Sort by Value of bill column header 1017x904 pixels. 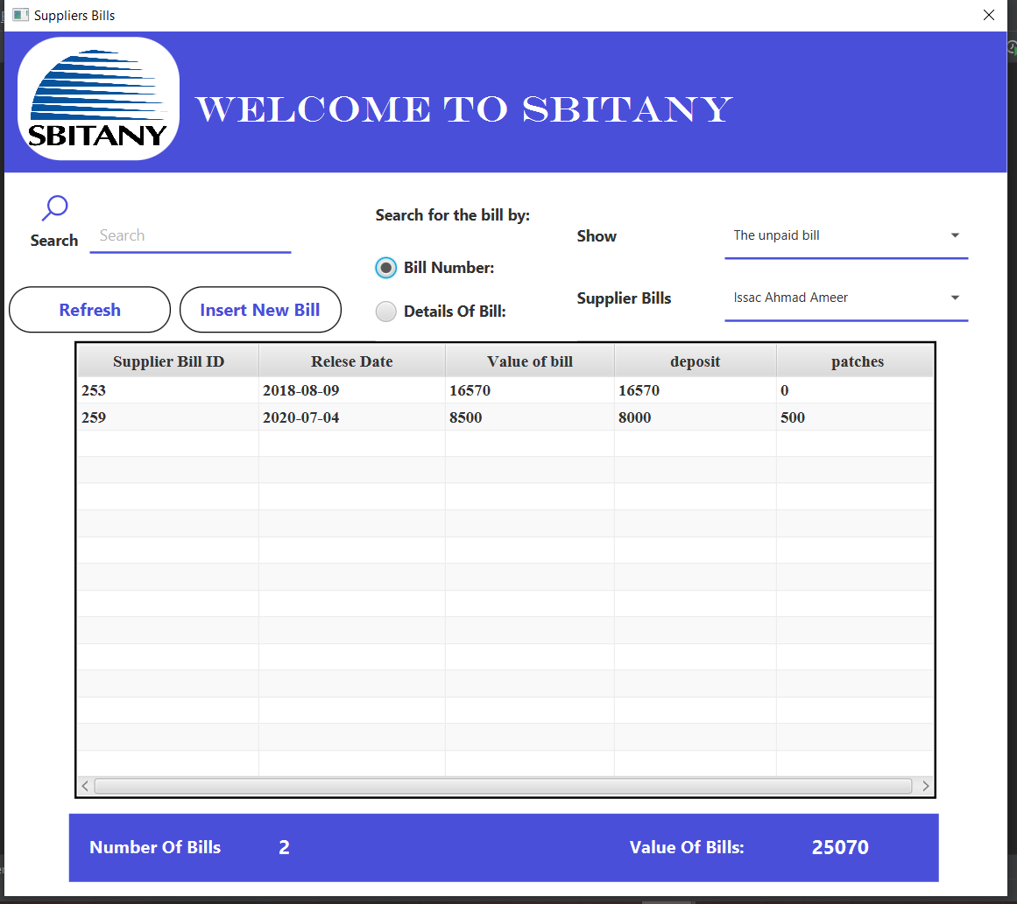click(529, 361)
